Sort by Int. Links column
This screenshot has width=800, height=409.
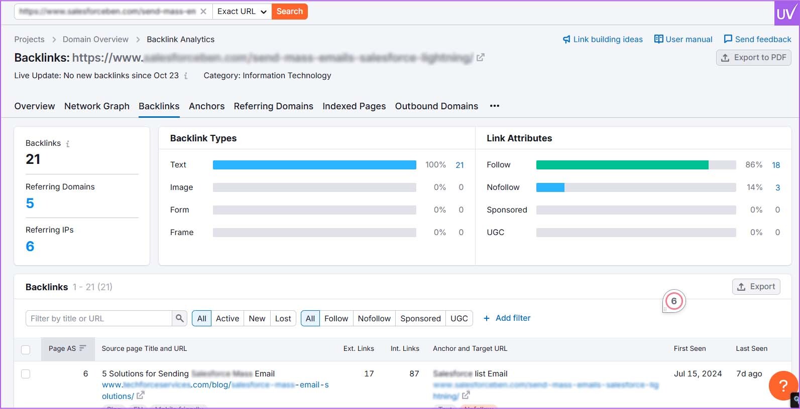[405, 348]
